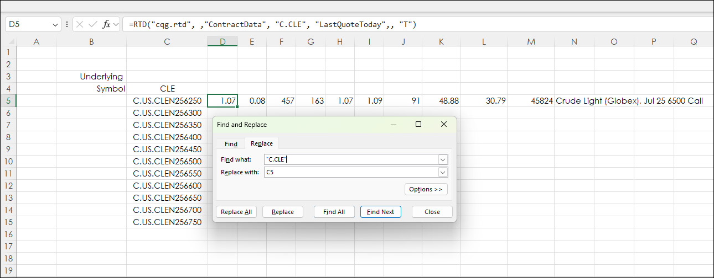Select cell C.US.CLEN256300 in column C

tap(167, 113)
